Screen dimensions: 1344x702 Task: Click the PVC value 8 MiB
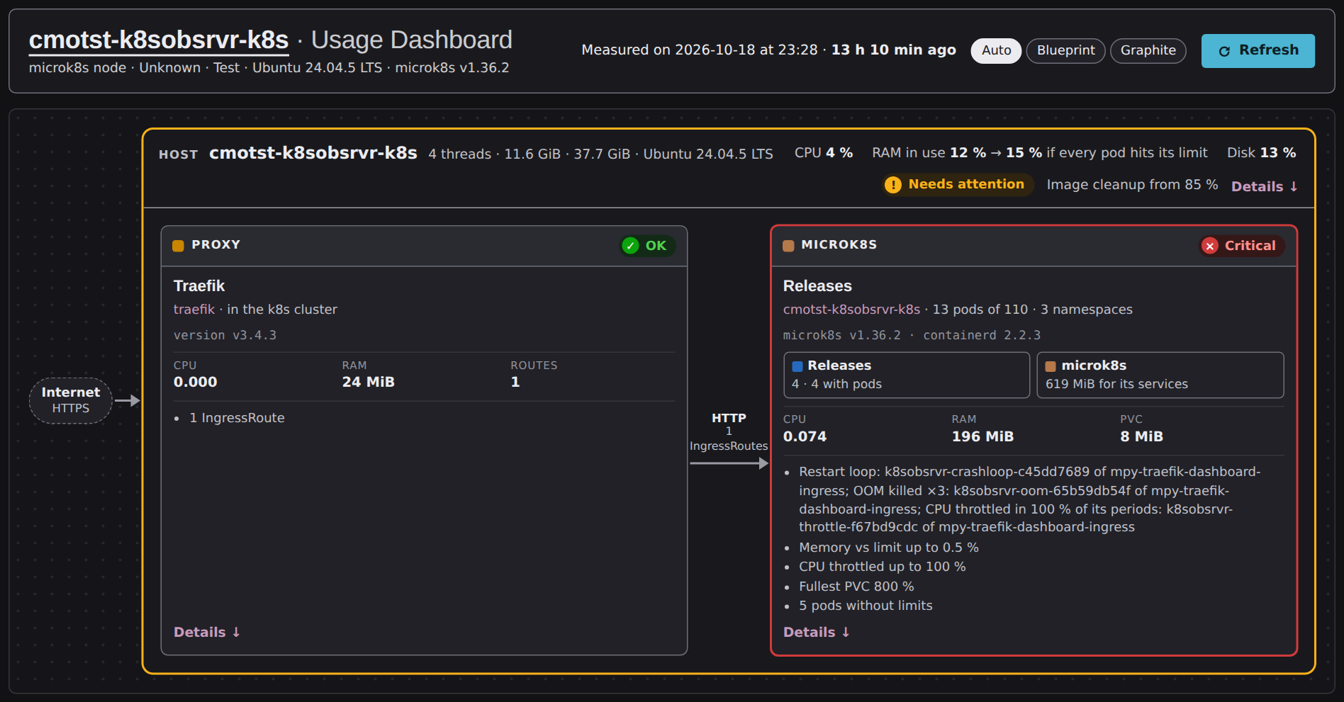click(1141, 436)
